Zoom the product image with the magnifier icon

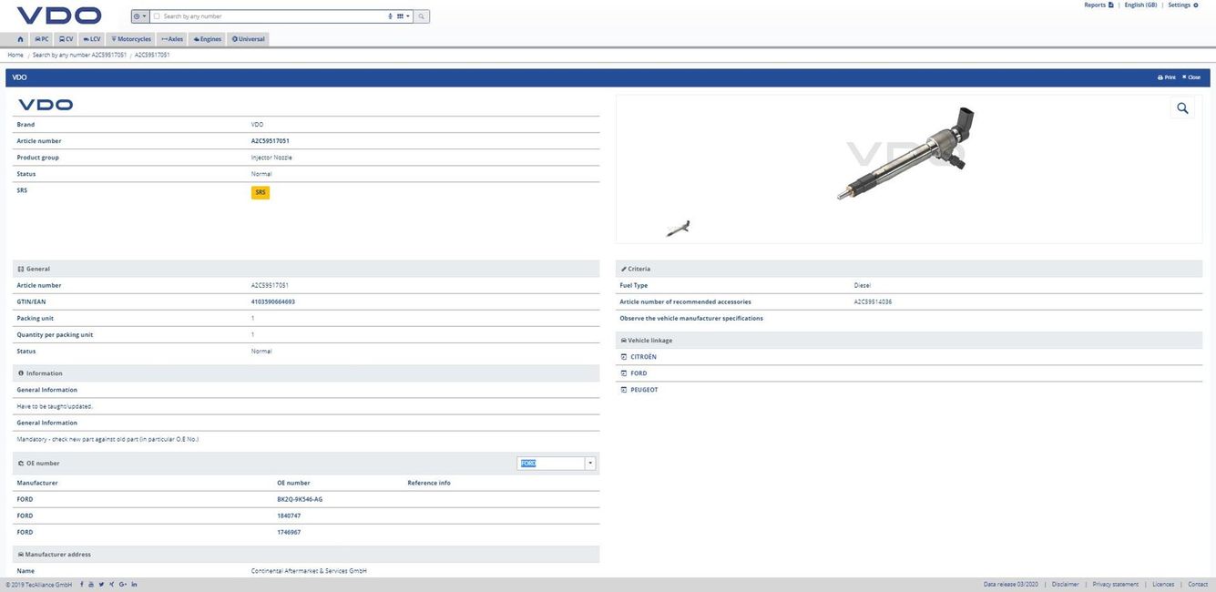tap(1182, 108)
